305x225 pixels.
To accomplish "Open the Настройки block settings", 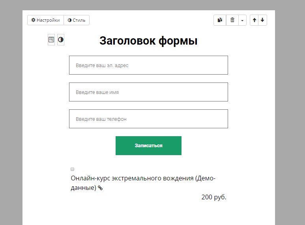I will pyautogui.click(x=45, y=20).
